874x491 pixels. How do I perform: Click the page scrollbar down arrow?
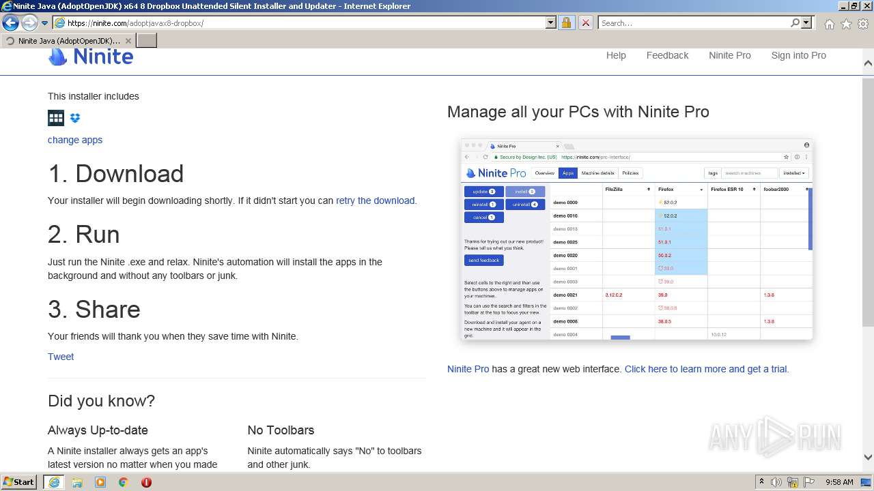[868, 458]
